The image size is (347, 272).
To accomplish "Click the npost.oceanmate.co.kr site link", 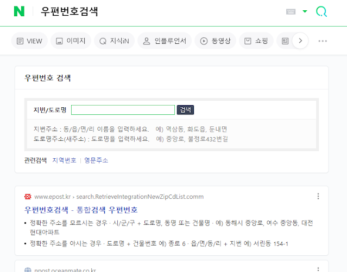I will (x=65, y=270).
